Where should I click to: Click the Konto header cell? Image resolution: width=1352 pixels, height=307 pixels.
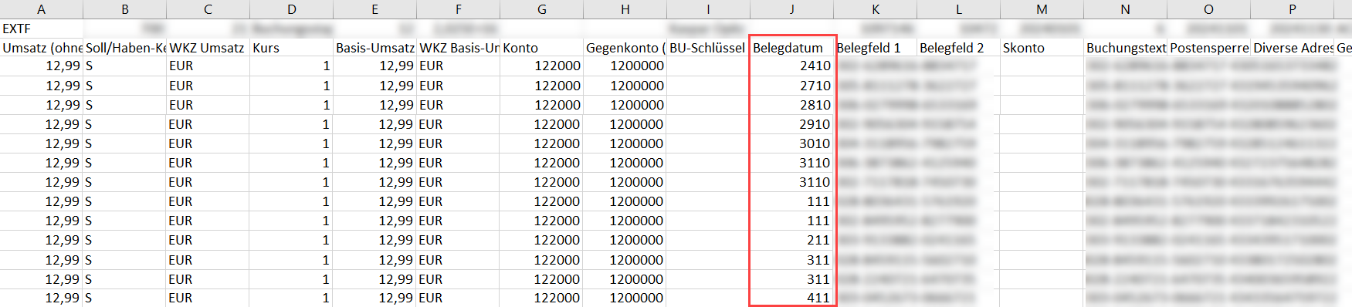point(541,48)
